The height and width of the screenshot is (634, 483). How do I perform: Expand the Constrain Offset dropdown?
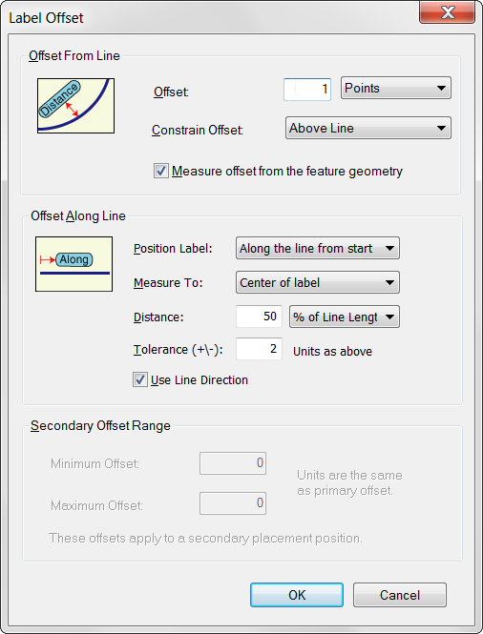368,128
